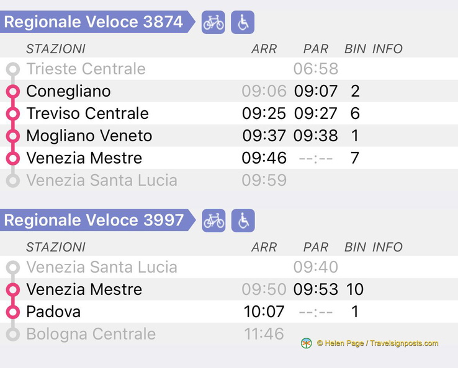Tap bicycle icon for Regionale Veloce 3874
Viewport: 458px width, 368px height.
tap(213, 23)
